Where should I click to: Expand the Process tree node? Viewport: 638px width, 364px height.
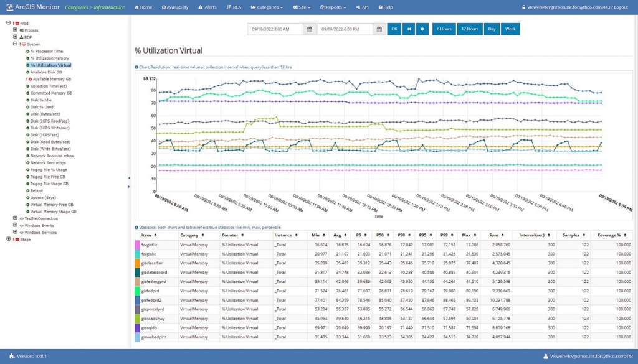[x=15, y=30]
